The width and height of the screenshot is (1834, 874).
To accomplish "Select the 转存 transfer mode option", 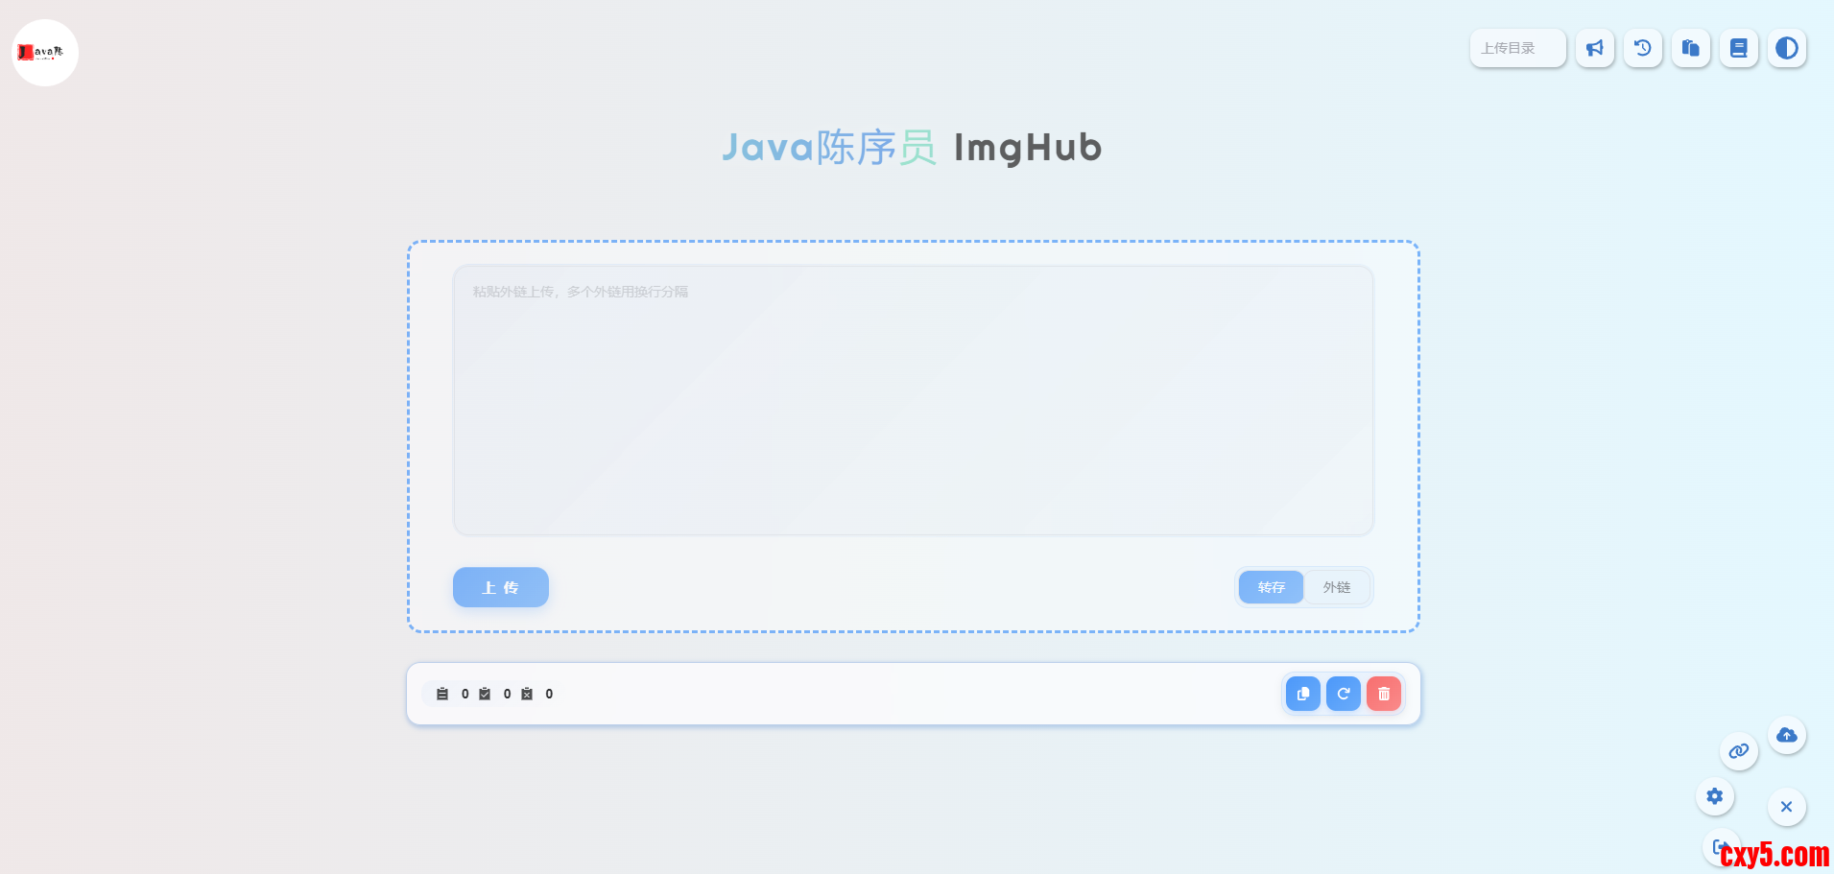I will click(1271, 587).
